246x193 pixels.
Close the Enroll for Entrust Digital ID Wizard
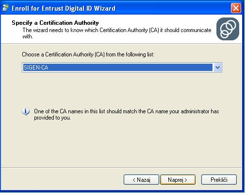tap(236, 8)
